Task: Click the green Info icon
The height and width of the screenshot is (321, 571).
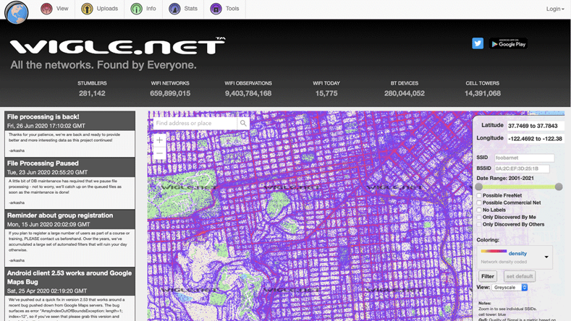Action: (x=137, y=9)
